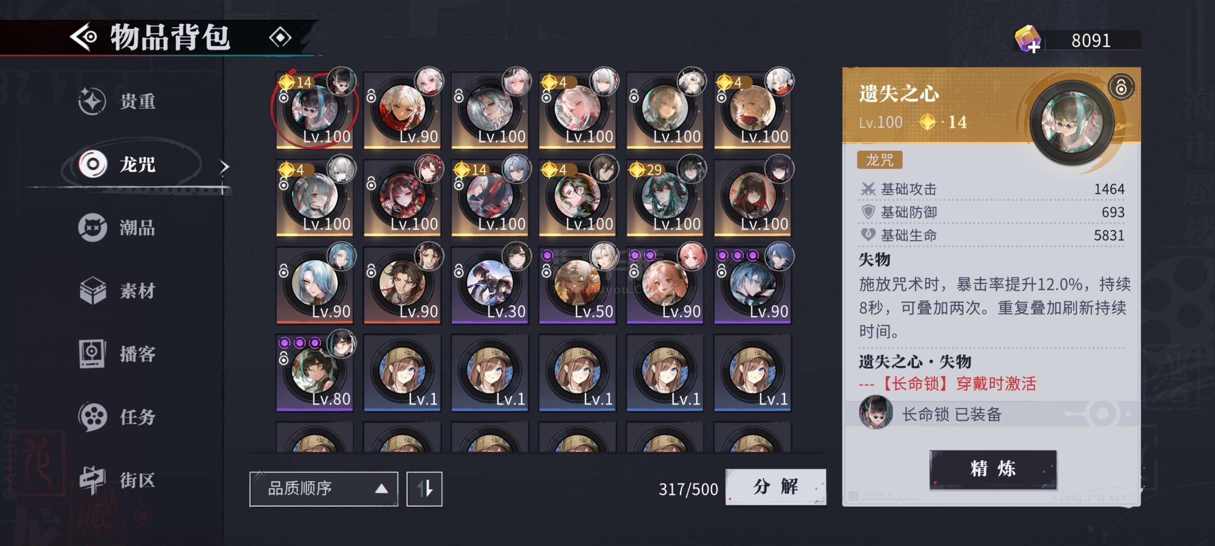
Task: Open the 品质顺序 sort dropdown
Action: point(324,489)
